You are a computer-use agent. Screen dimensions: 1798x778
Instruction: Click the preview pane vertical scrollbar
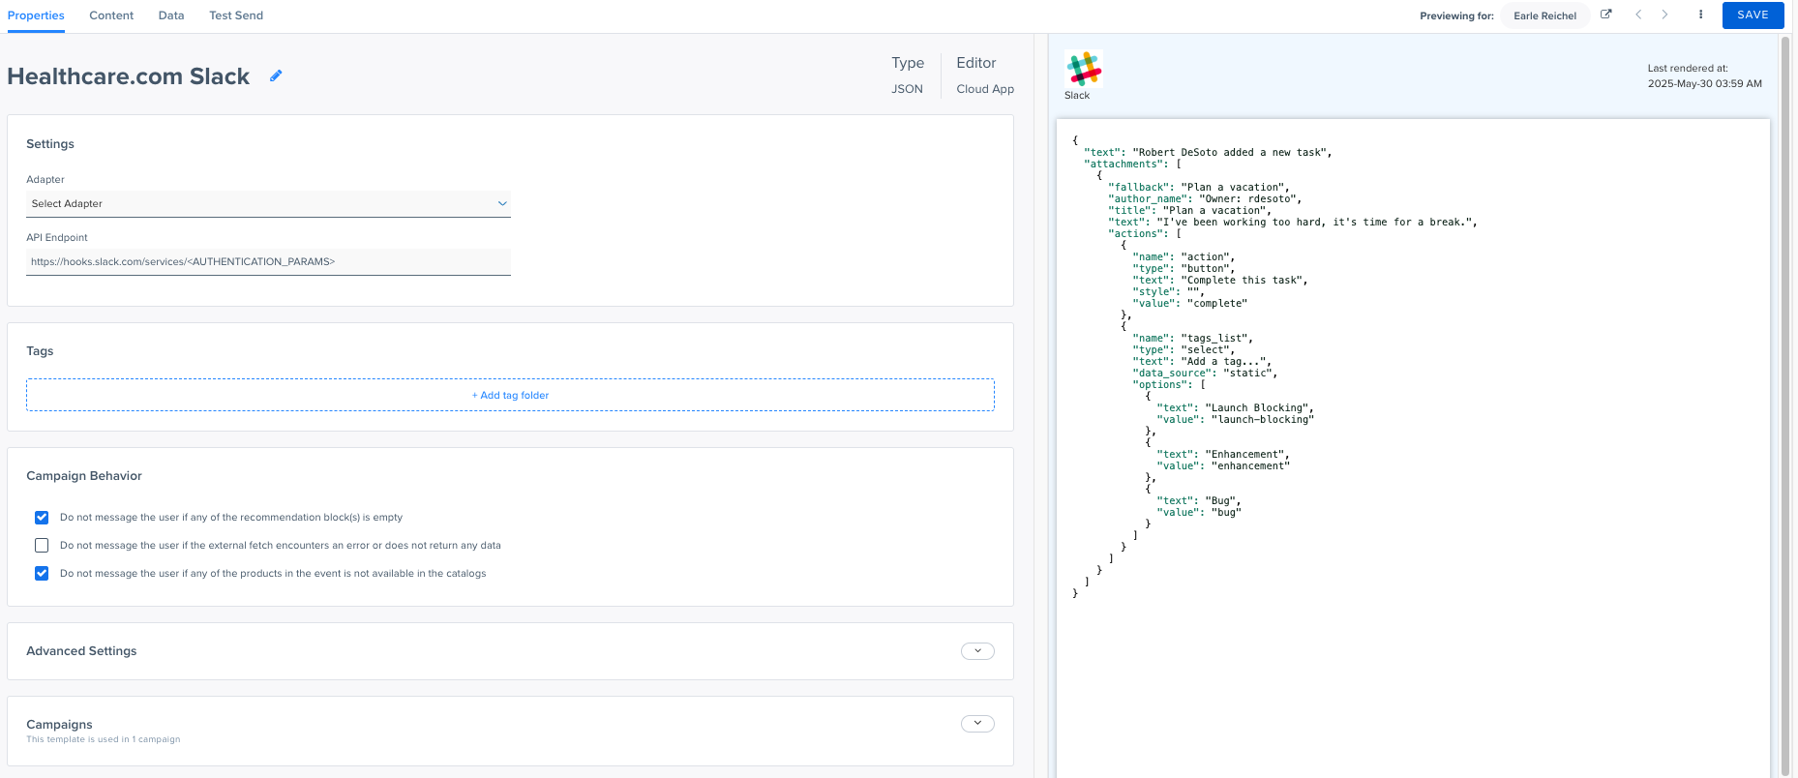tap(1785, 406)
